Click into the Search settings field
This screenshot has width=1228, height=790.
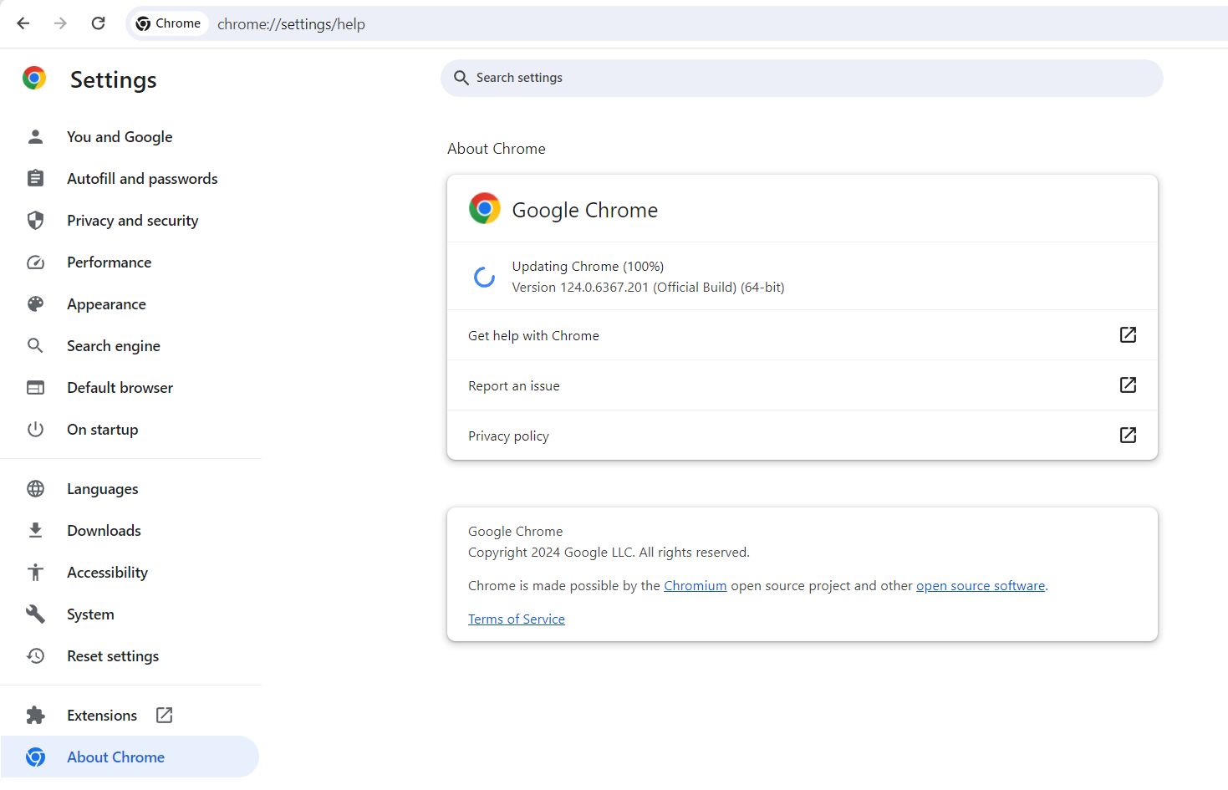point(803,78)
